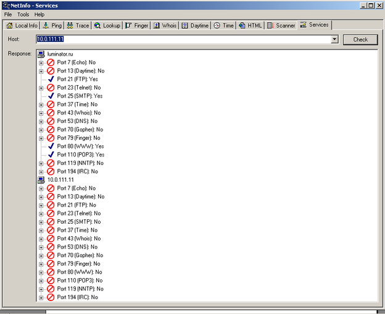
Task: Select "Port 70 (Gopher): No" under luminator.ru
Action: click(x=80, y=130)
